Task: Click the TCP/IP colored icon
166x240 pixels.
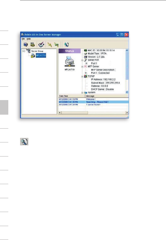Action: coord(85,76)
